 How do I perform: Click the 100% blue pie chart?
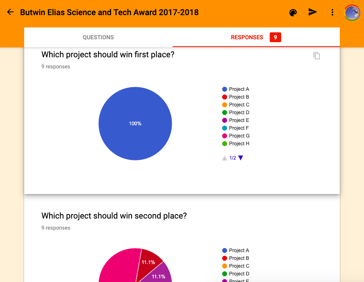(135, 124)
